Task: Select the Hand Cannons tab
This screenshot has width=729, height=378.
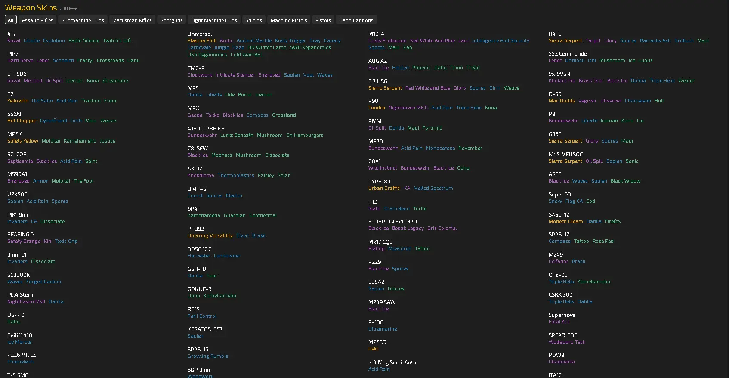Action: tap(356, 20)
